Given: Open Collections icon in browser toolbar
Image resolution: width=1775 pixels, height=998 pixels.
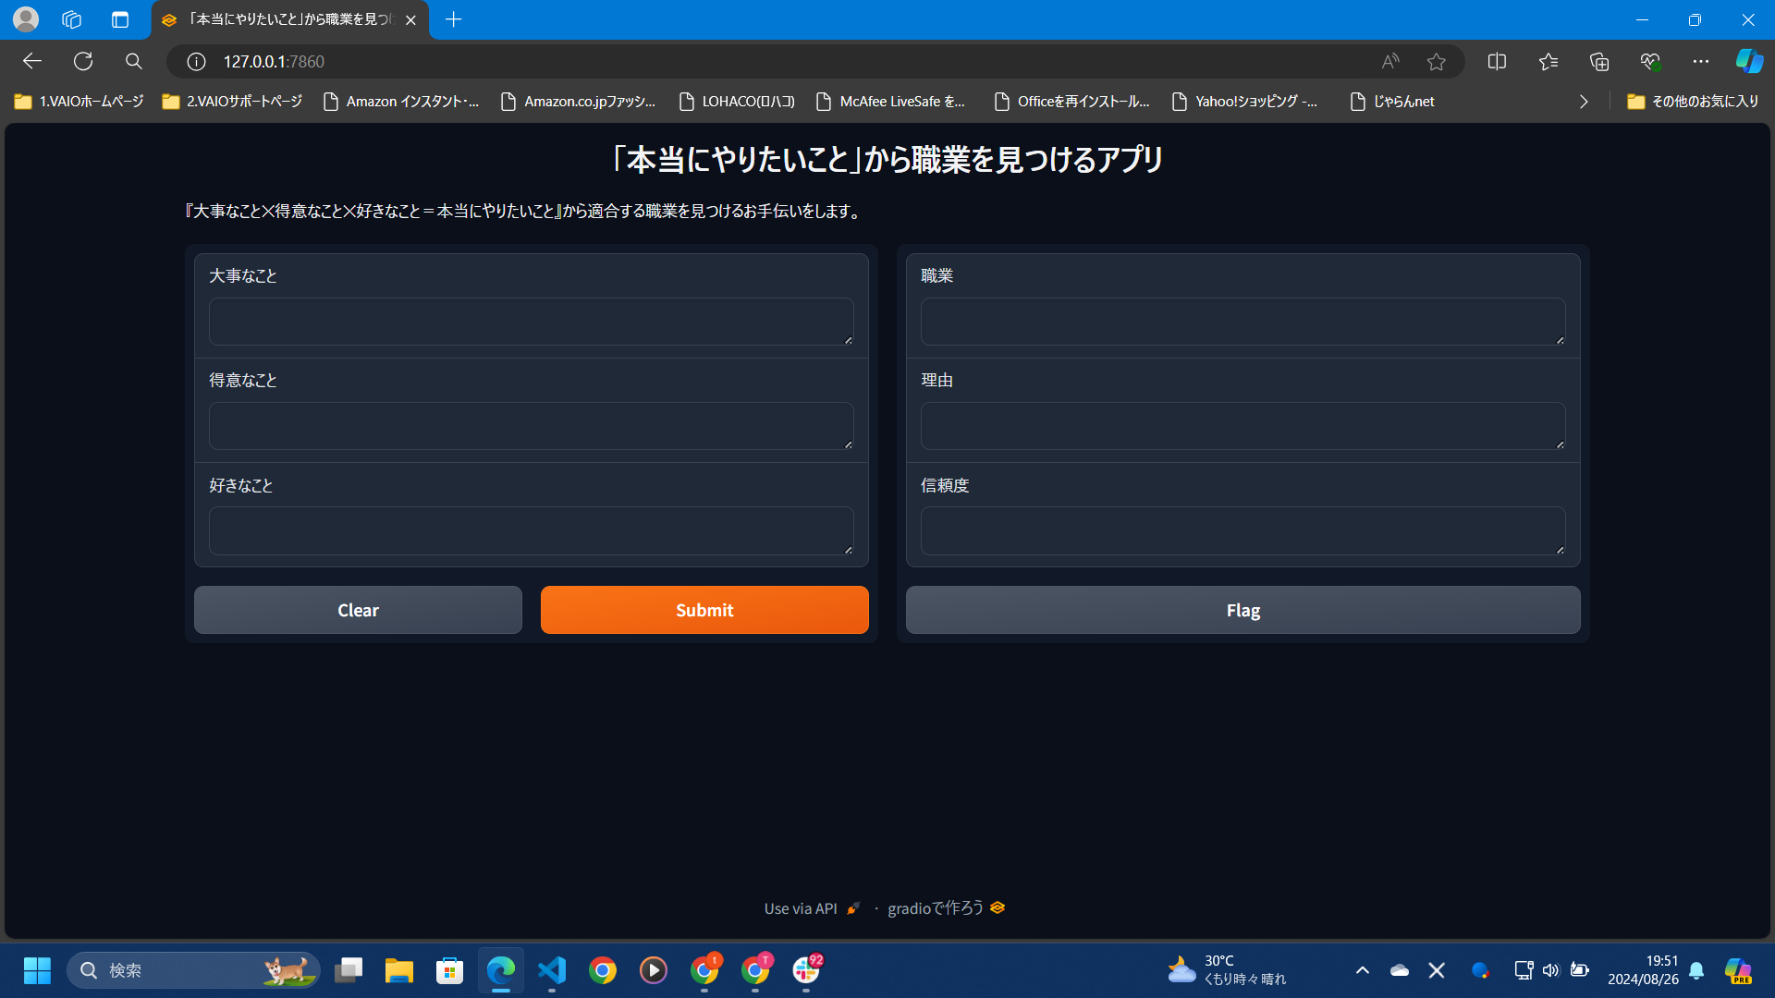Looking at the screenshot, I should point(1599,61).
